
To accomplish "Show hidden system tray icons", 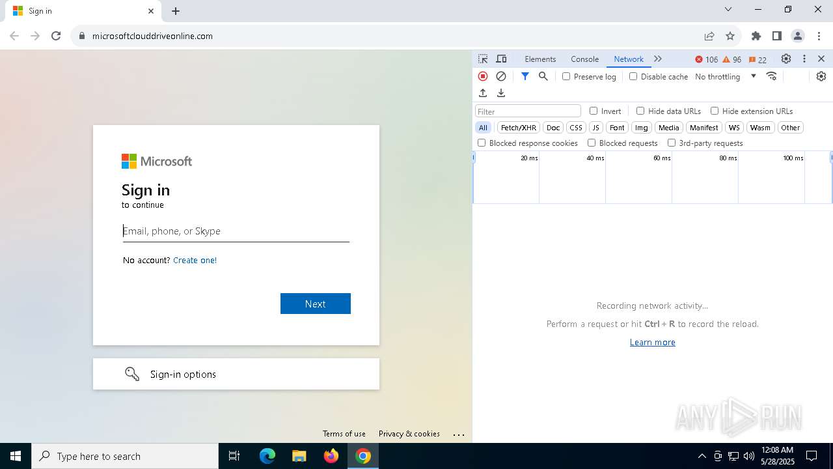I will tap(702, 456).
